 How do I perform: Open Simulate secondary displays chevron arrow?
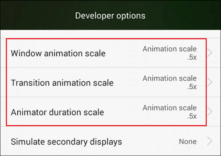coord(210,141)
